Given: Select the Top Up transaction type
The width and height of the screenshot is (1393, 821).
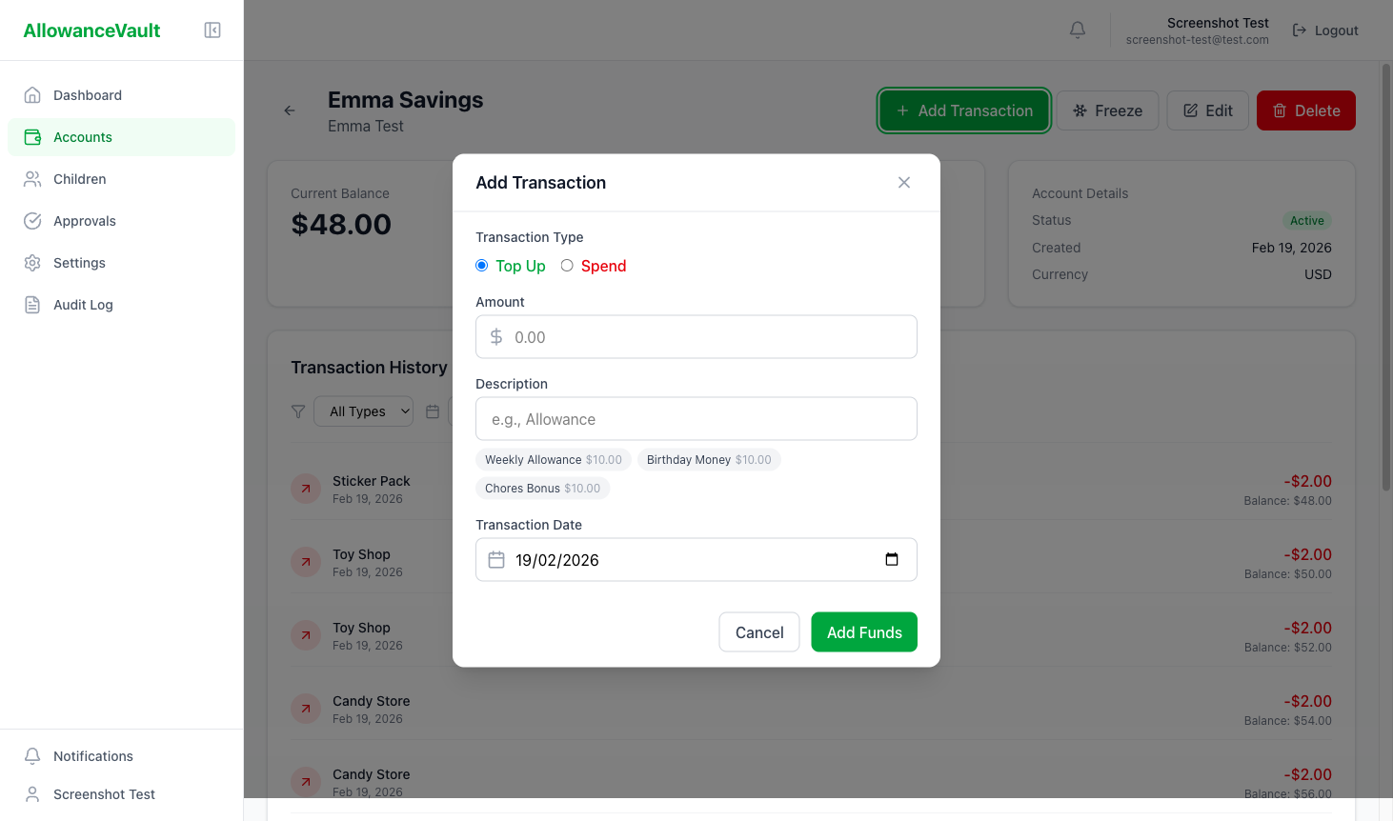Looking at the screenshot, I should (481, 266).
